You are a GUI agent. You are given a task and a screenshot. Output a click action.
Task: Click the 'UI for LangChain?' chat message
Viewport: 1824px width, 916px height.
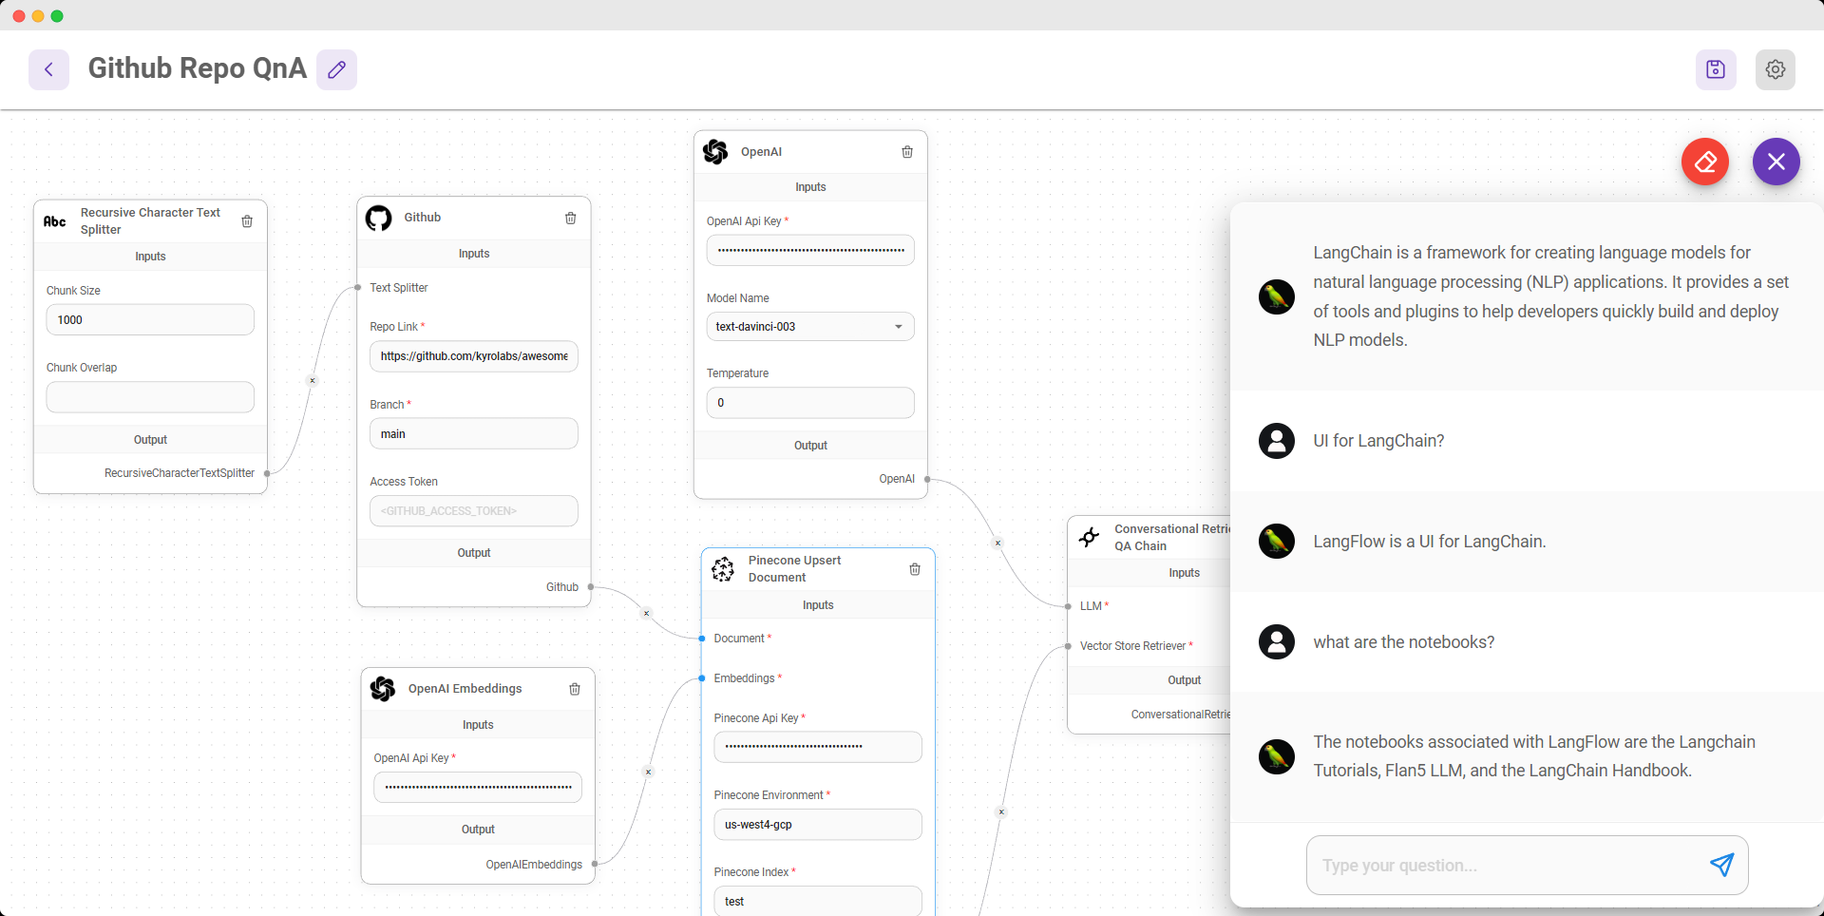(x=1378, y=441)
